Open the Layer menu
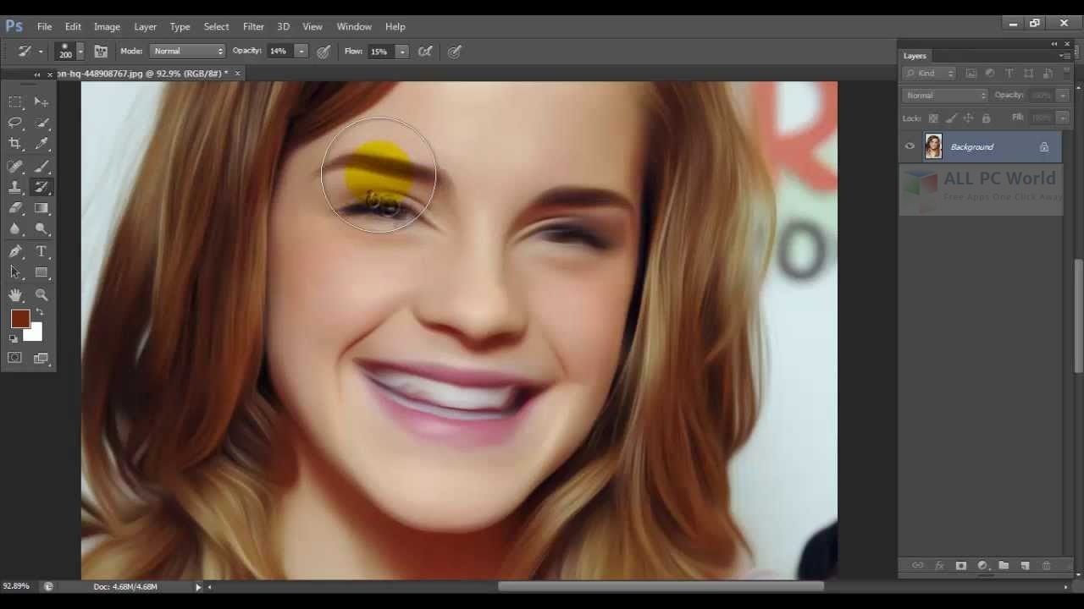The height and width of the screenshot is (609, 1084). (x=145, y=26)
